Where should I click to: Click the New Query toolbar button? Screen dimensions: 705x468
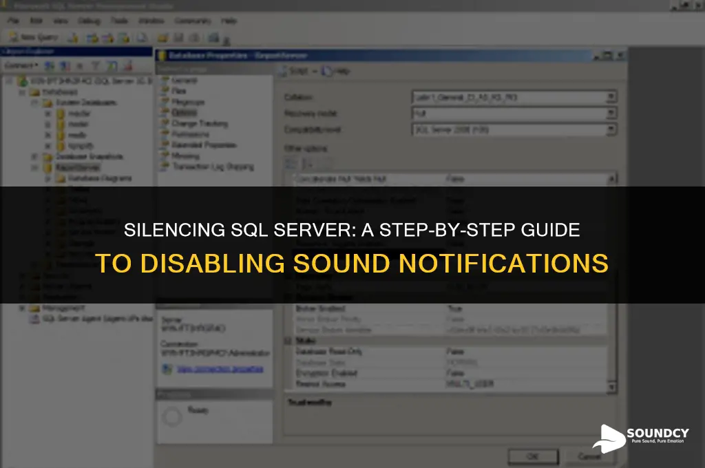pos(33,37)
